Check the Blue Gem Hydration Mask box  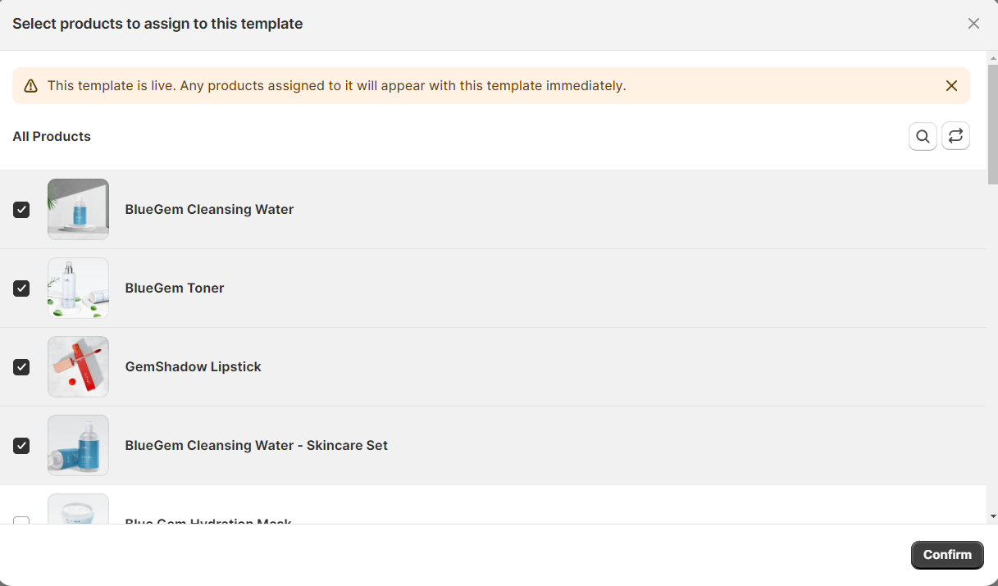[21, 521]
